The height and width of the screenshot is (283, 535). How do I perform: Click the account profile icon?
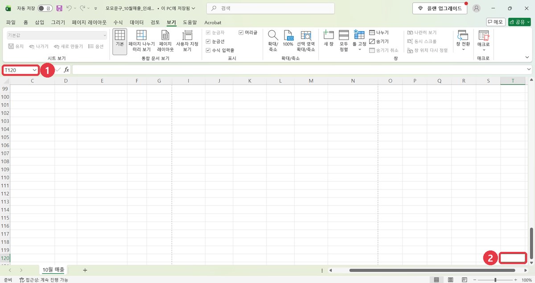click(x=477, y=8)
